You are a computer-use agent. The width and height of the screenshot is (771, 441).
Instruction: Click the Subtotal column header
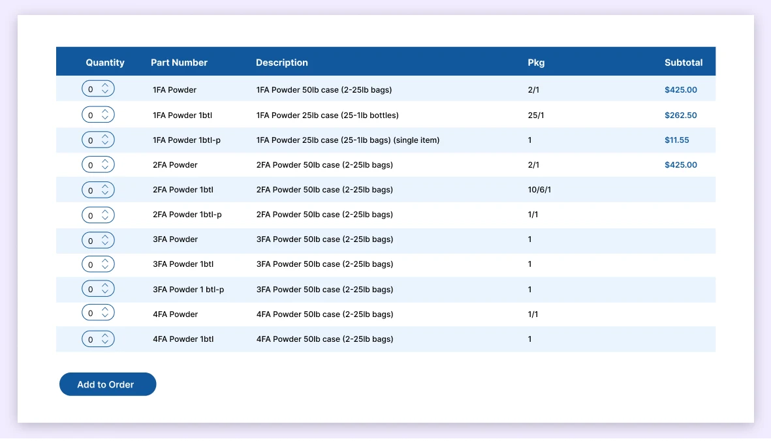pos(683,63)
